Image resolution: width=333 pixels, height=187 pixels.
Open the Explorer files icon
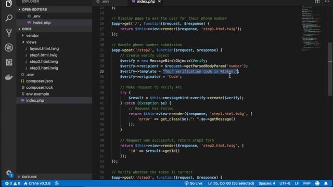coord(9,3)
